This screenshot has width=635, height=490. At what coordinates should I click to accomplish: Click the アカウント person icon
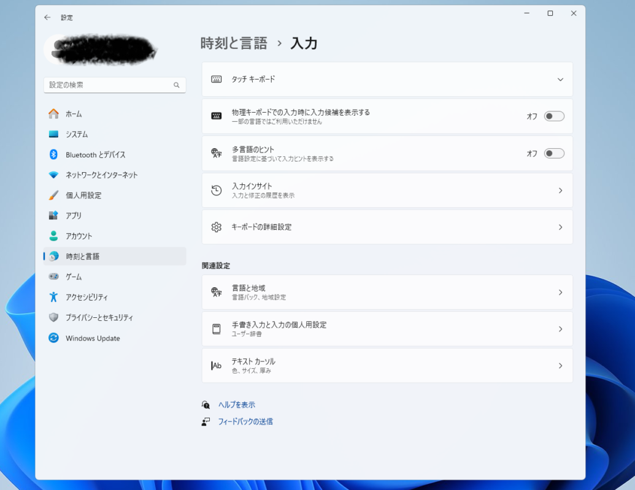[53, 236]
